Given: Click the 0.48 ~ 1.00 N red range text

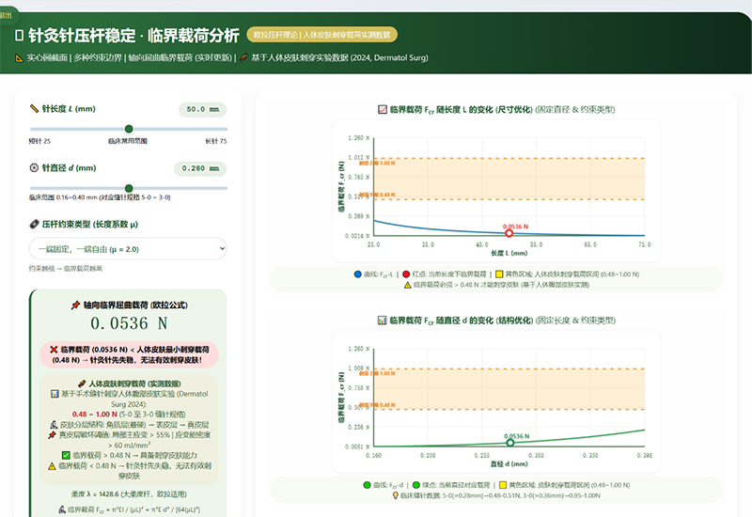Looking at the screenshot, I should pyautogui.click(x=95, y=414).
